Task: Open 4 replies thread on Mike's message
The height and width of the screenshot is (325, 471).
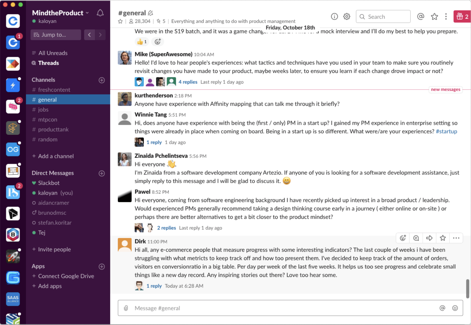Action: click(188, 82)
